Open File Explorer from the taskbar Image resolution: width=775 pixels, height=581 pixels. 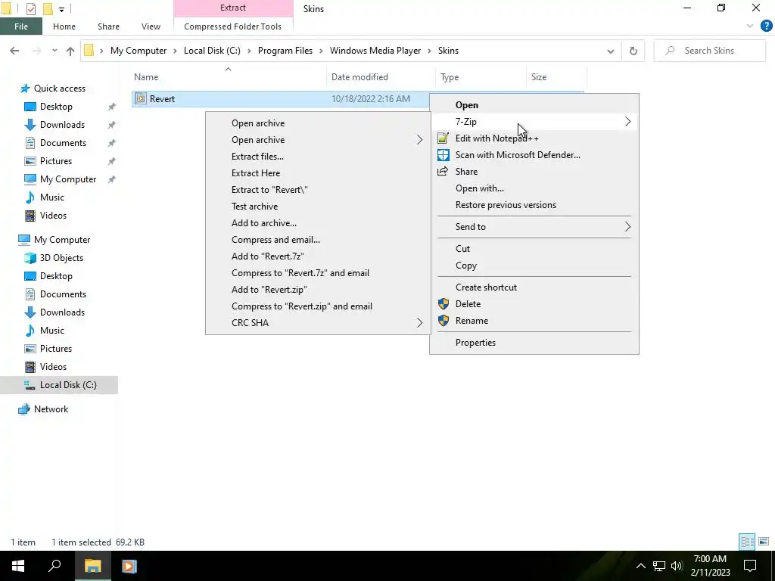pos(92,566)
